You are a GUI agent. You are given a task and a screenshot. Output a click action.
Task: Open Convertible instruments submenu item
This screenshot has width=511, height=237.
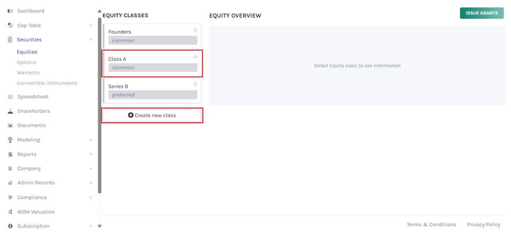pyautogui.click(x=47, y=83)
